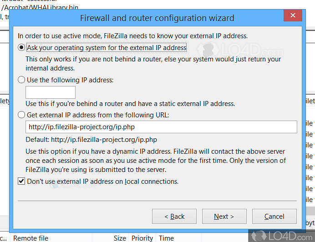Click the wizard dialog title bar

tap(157, 18)
